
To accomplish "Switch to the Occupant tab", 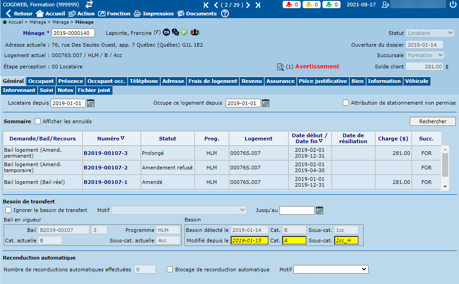I will pos(41,81).
